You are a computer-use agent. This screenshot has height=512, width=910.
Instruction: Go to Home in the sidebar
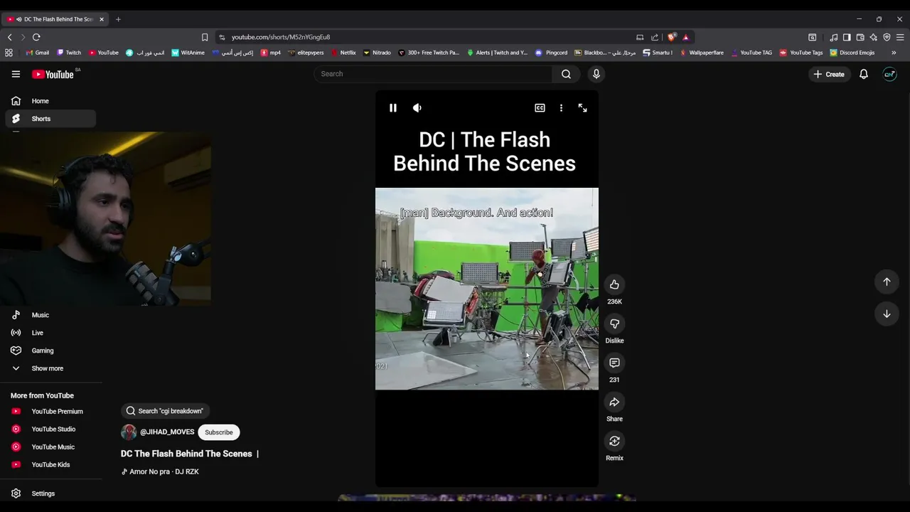(x=50, y=101)
